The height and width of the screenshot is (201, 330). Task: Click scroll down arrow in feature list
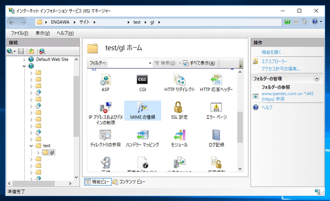240,169
